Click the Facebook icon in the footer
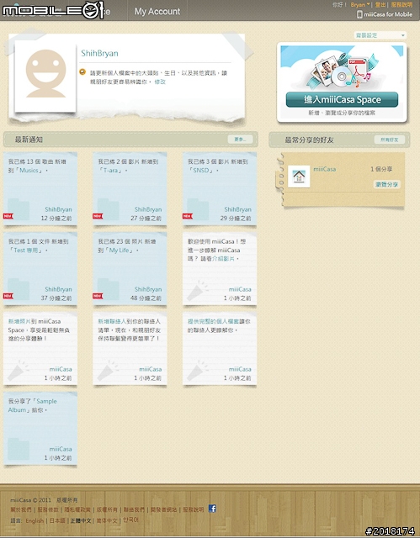Screen dimensions: 420x538 click(x=212, y=509)
